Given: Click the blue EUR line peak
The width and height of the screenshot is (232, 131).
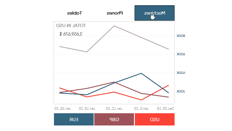Looking at the screenshot, I should 141,73.
